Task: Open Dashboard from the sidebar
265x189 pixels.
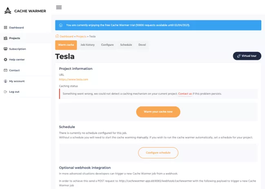Action: click(x=16, y=27)
